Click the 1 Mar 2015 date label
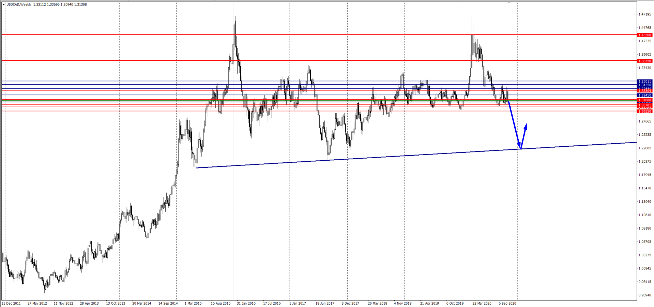Image resolution: width=654 pixels, height=307 pixels. click(x=193, y=303)
